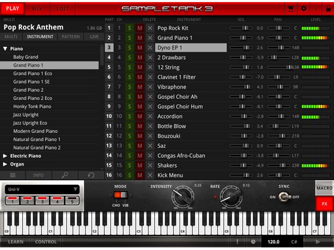
Task: Click the LEARN button
Action: [x=16, y=242]
